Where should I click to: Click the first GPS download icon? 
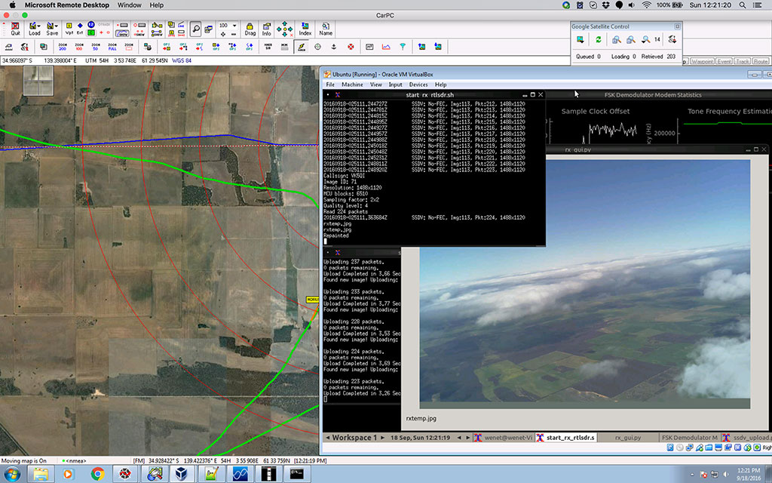(x=167, y=47)
